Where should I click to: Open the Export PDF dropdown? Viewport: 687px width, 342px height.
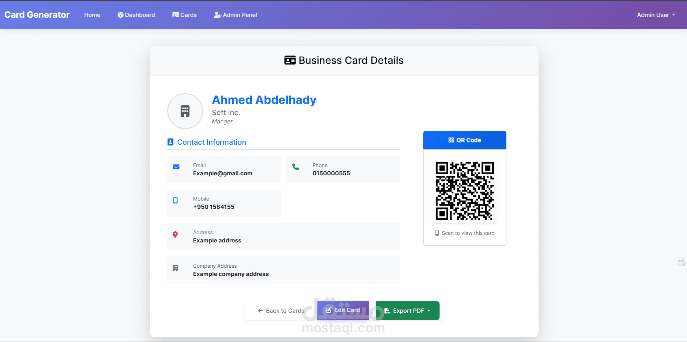(407, 311)
